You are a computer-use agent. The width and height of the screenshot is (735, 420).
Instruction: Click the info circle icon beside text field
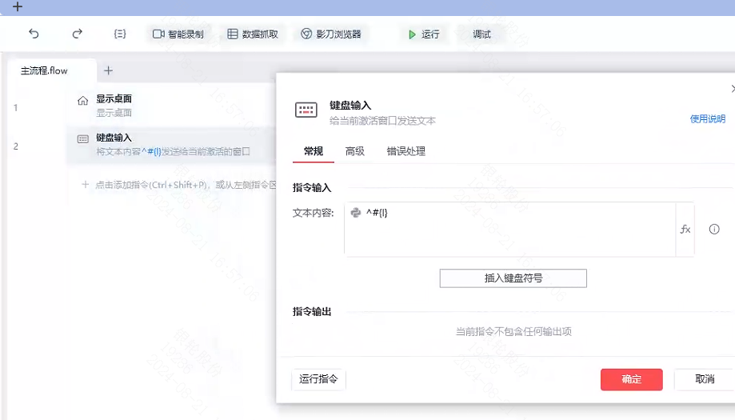pyautogui.click(x=714, y=230)
